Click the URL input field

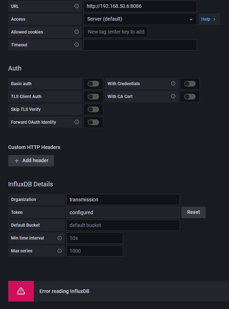pyautogui.click(x=140, y=6)
